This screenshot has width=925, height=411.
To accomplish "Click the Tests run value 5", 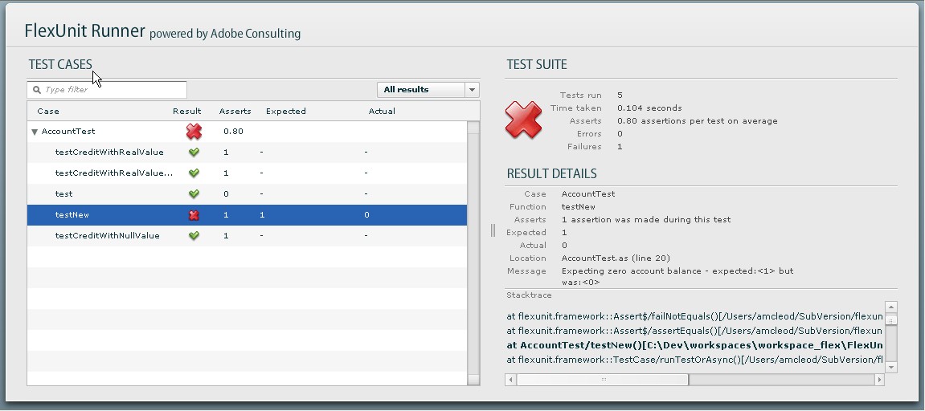I will pyautogui.click(x=620, y=95).
